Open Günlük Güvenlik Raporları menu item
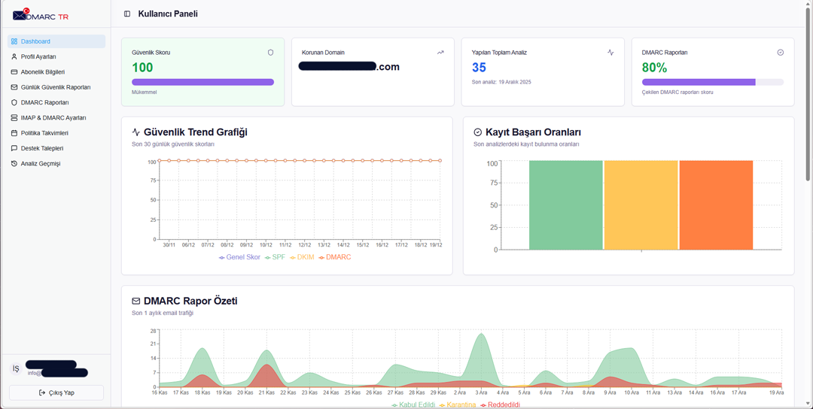Viewport: 813px width, 409px height. coord(55,87)
